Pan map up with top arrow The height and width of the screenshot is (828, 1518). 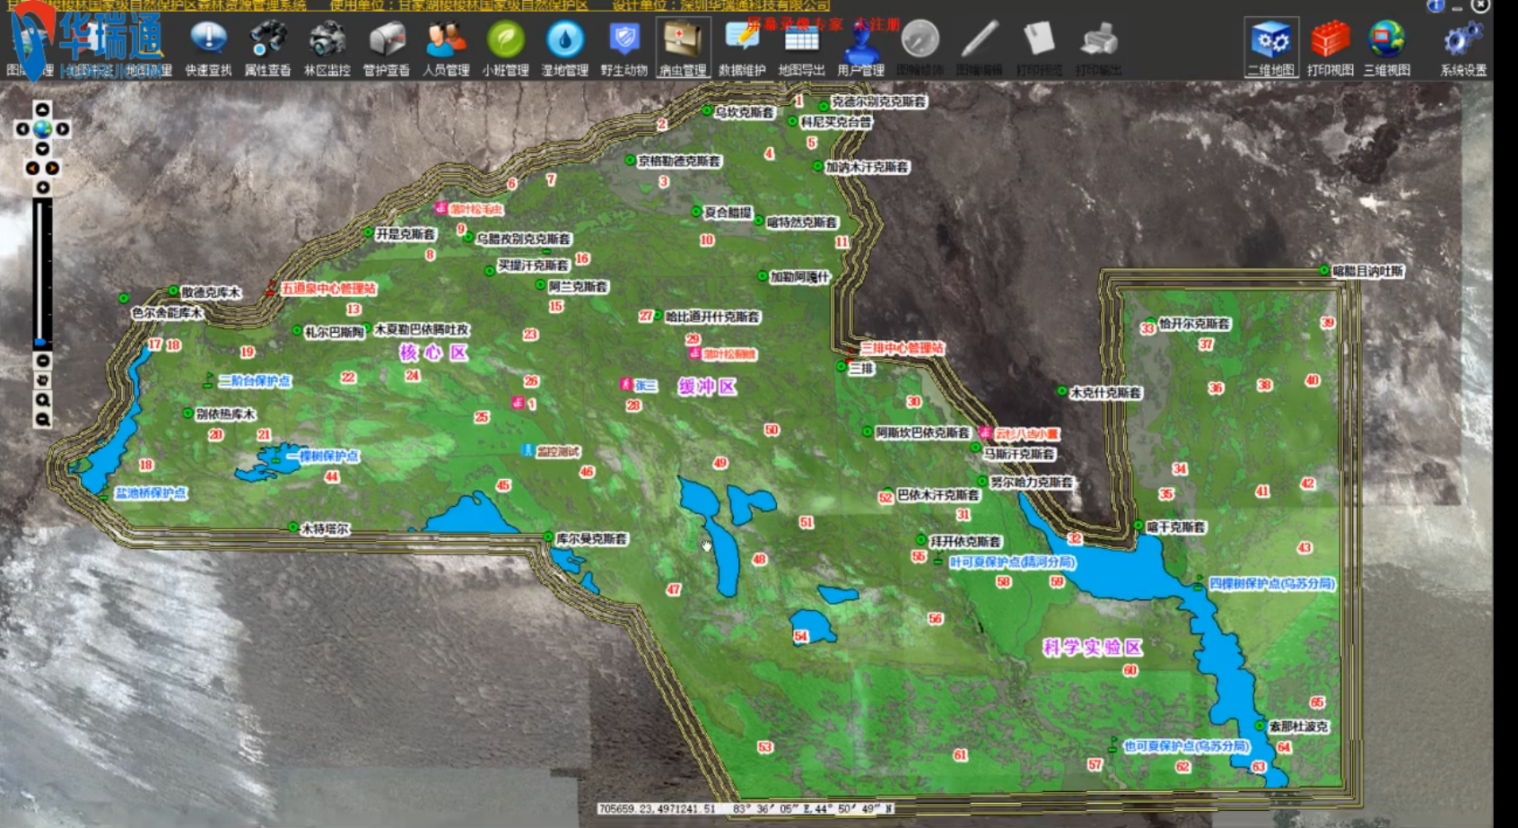point(42,109)
